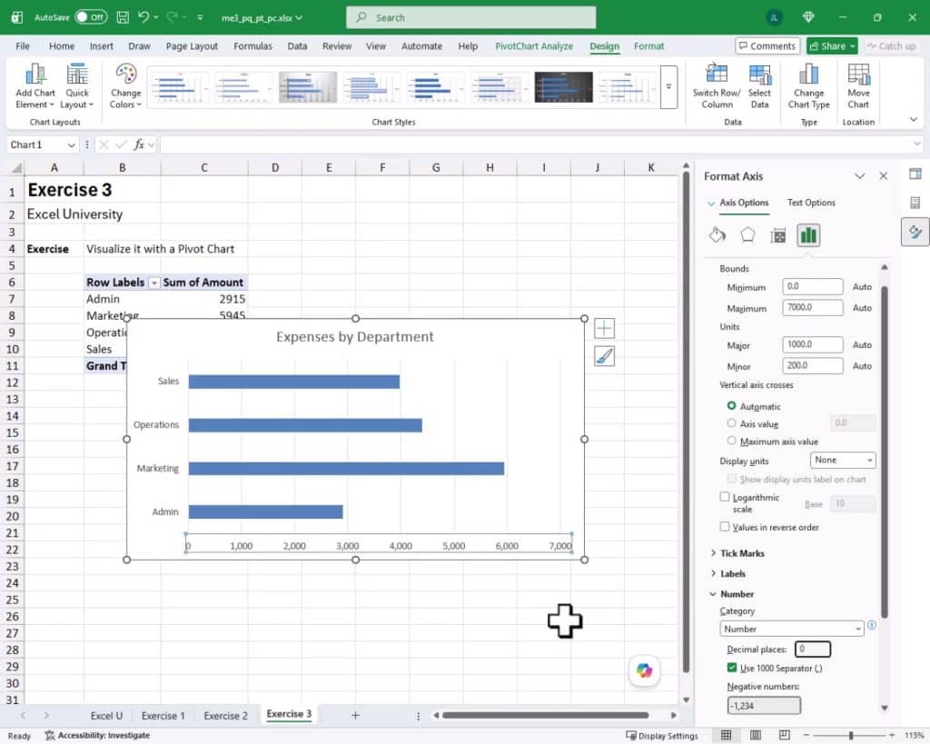Select the Axis value radio option

tap(731, 423)
